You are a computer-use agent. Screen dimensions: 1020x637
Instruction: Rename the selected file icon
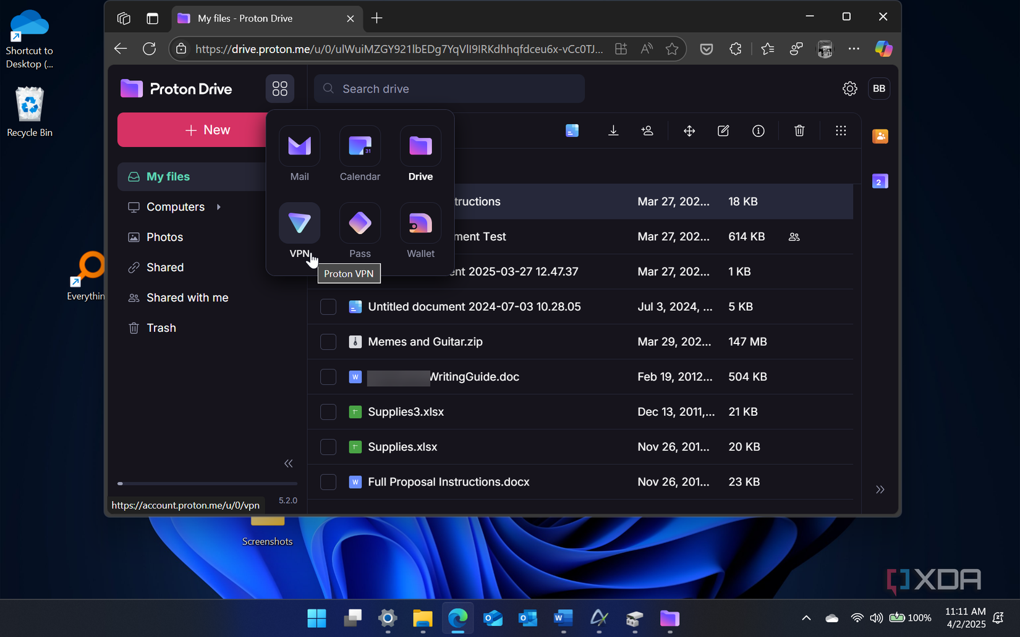[723, 130]
